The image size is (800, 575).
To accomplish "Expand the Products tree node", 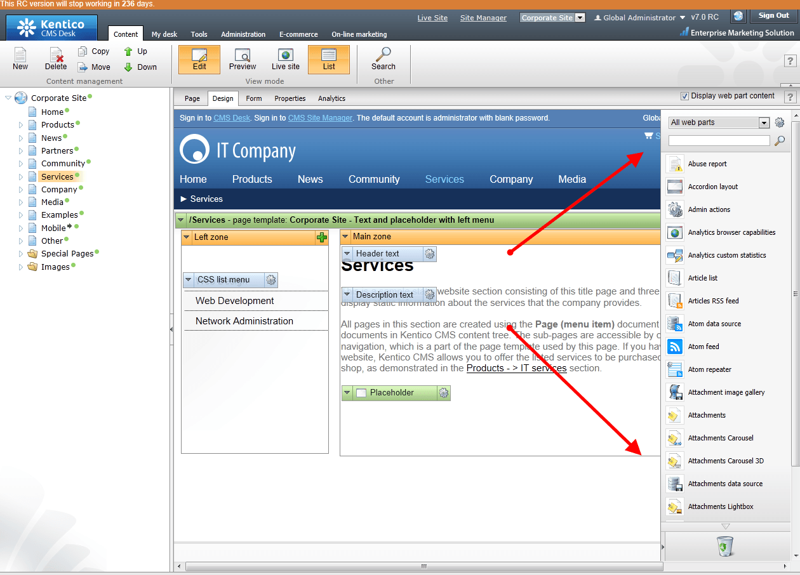I will (x=21, y=125).
